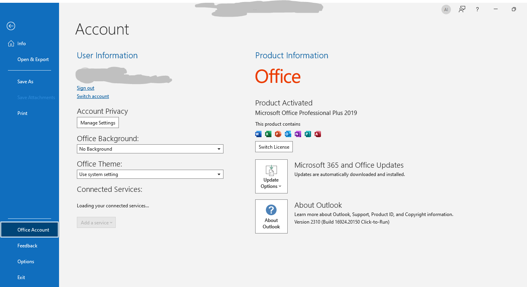
Task: Expand the Update Options menu
Action: [271, 183]
